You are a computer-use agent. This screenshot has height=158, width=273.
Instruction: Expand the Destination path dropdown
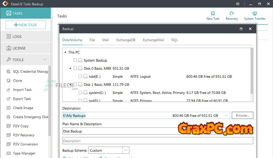227,116
